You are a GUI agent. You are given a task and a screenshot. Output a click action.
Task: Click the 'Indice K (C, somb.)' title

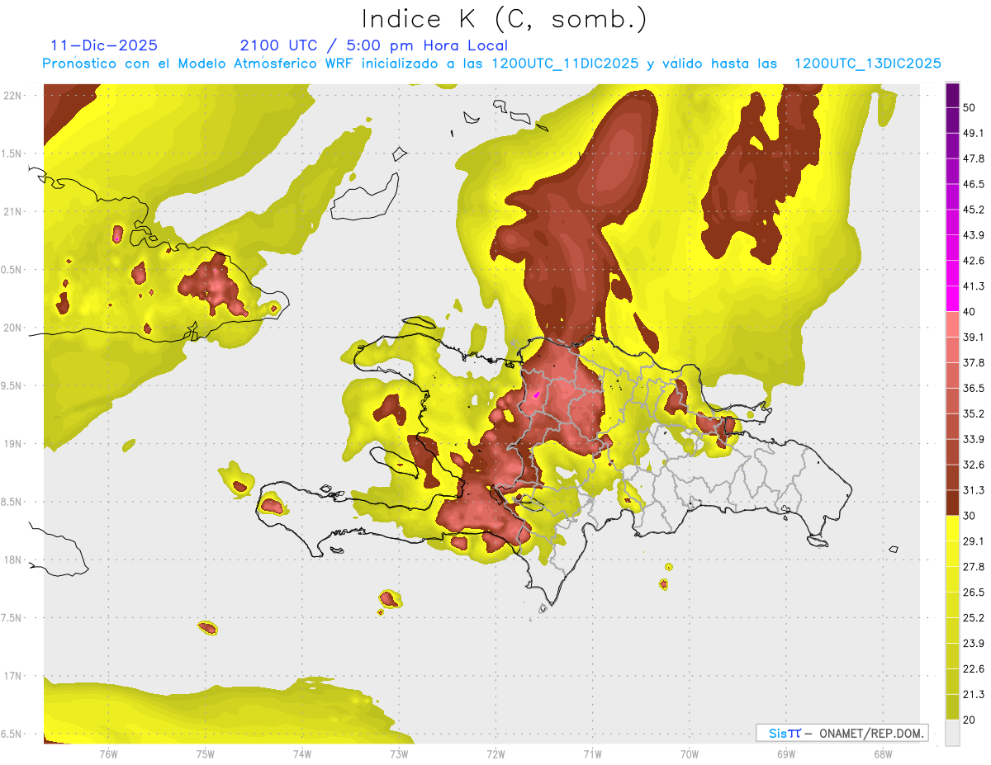coord(504,19)
